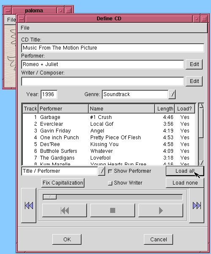Click the track list scroll down arrow

[201, 163]
